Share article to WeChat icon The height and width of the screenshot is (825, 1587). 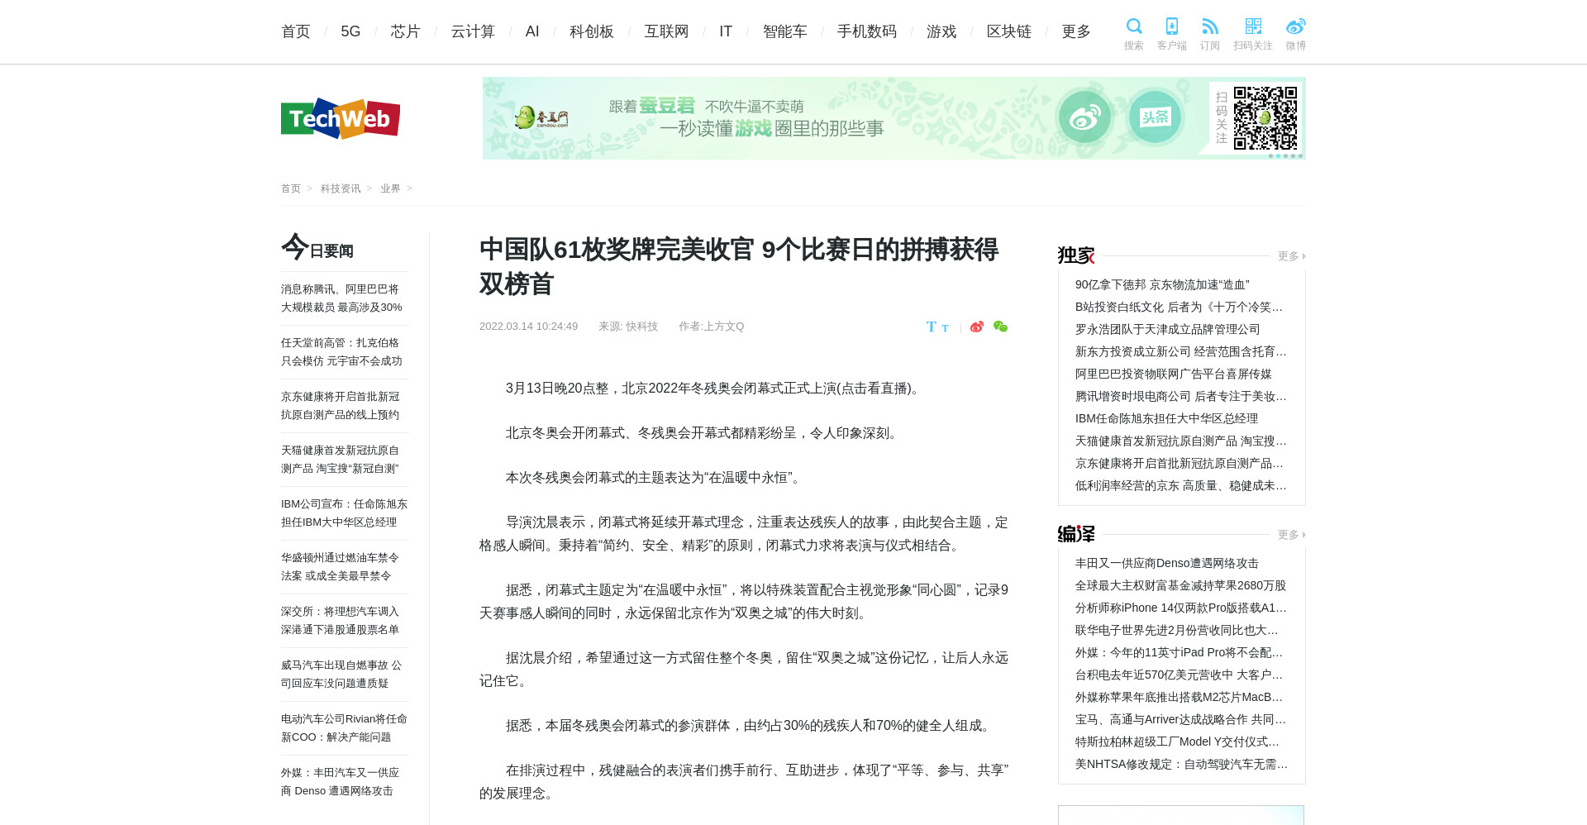(x=1000, y=327)
